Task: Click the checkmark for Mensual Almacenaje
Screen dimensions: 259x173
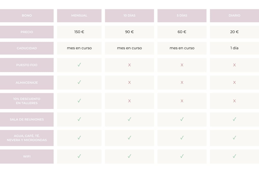Action: pos(79,82)
